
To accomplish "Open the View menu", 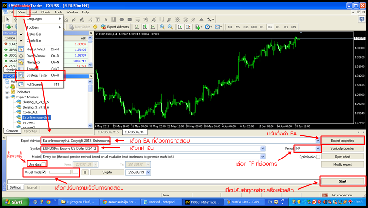I will (22, 12).
